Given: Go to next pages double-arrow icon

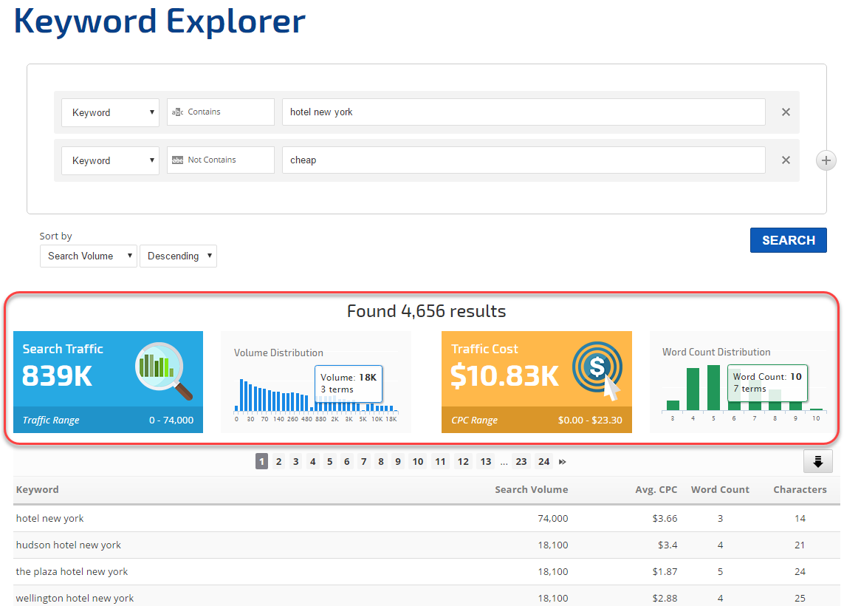Looking at the screenshot, I should [x=563, y=462].
